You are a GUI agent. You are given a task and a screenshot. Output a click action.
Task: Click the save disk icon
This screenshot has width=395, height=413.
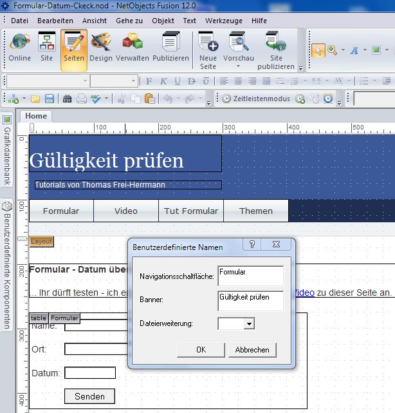48,99
